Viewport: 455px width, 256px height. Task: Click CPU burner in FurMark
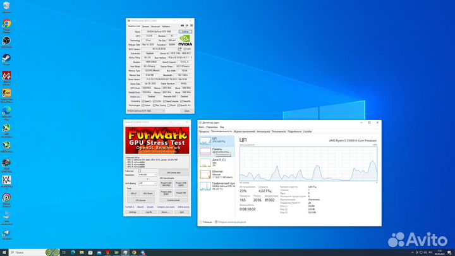click(141, 200)
